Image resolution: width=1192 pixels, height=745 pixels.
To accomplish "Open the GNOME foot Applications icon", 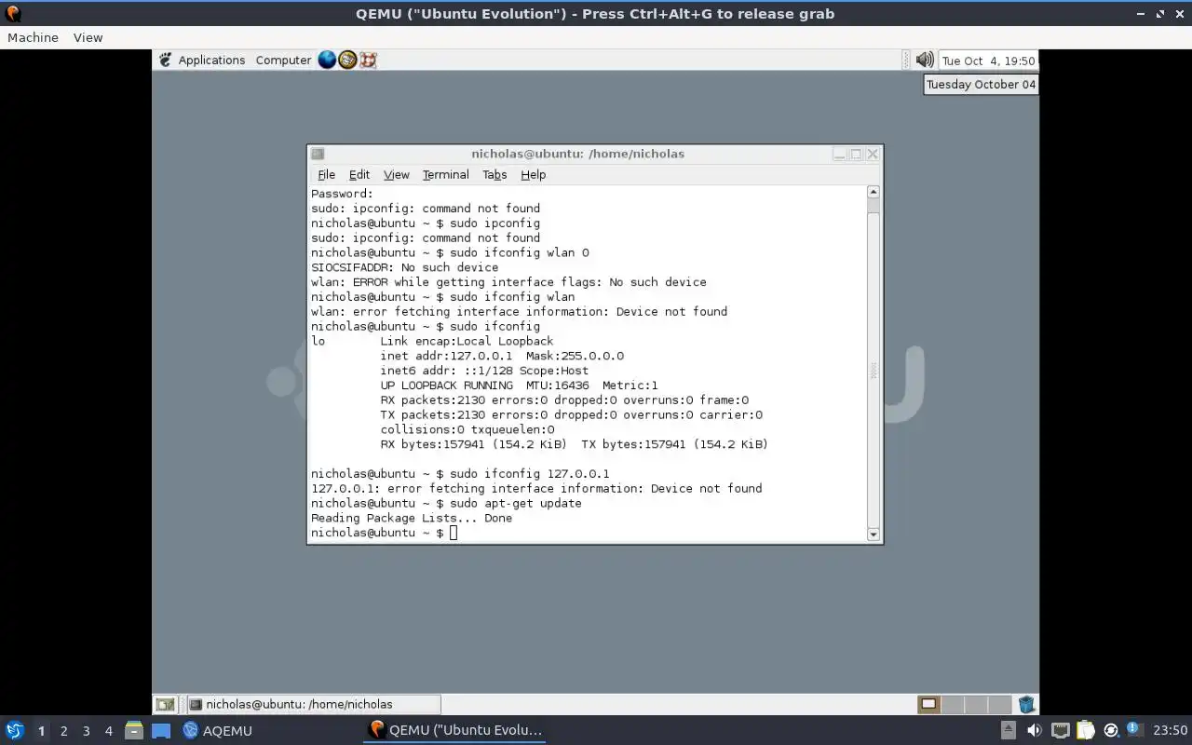I will tap(166, 60).
